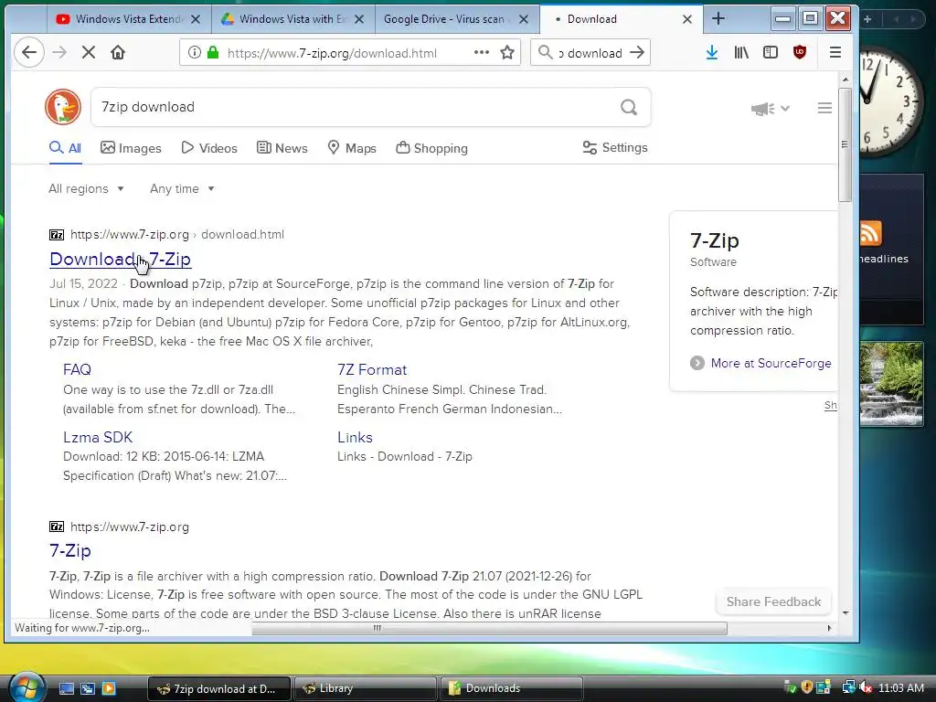
Task: Open the waterfall slideshow gadget picture
Action: click(891, 383)
